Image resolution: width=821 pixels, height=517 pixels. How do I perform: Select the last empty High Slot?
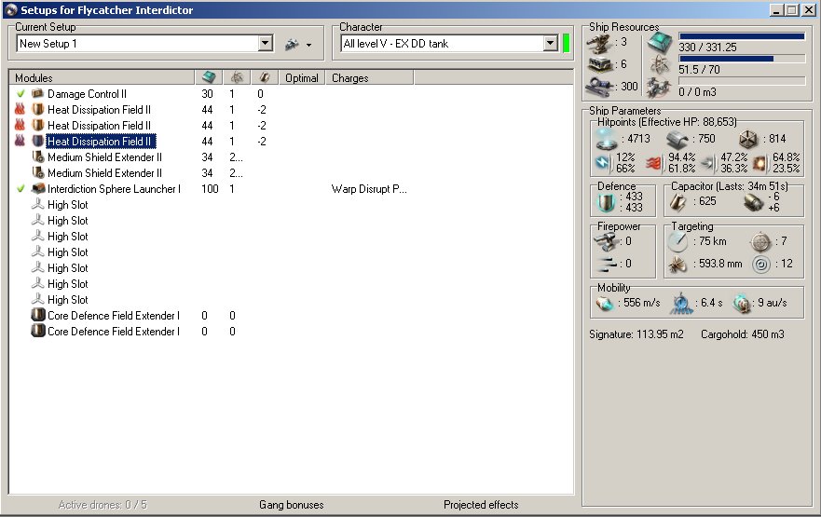(x=67, y=299)
